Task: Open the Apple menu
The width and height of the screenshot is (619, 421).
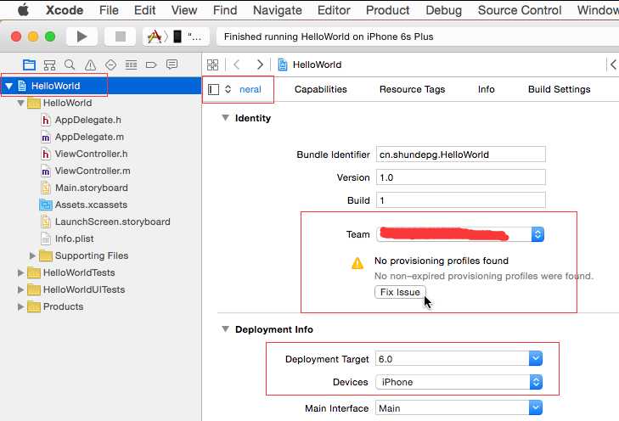Action: pos(23,10)
